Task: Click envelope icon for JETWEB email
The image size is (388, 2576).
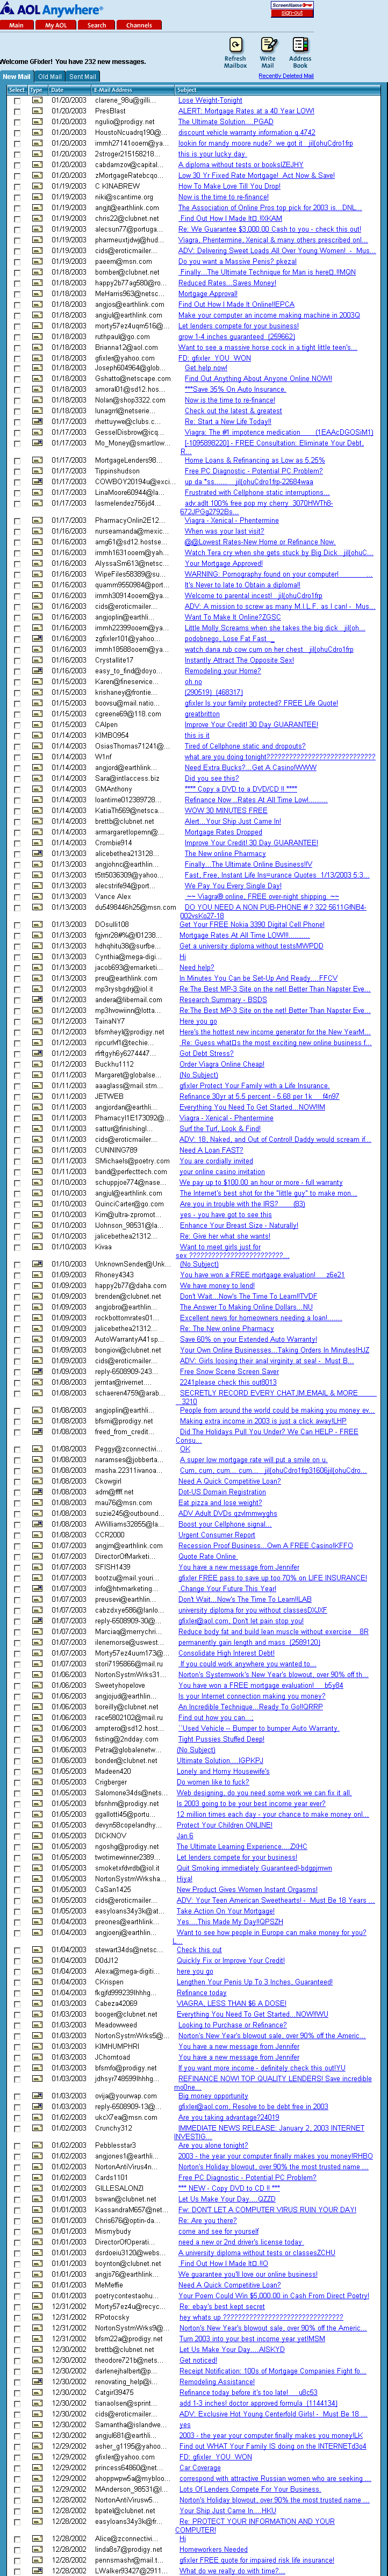Action: pyautogui.click(x=37, y=1096)
